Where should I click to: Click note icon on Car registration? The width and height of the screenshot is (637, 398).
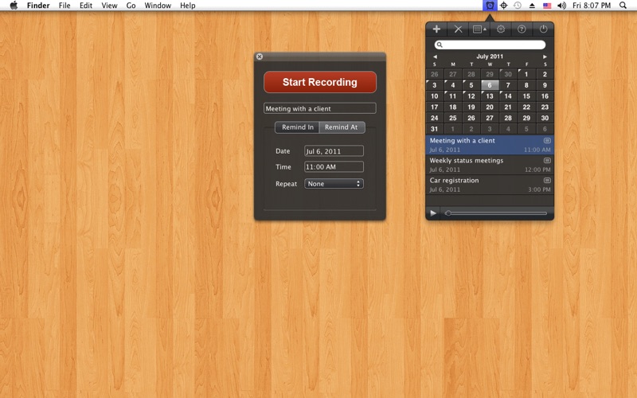(547, 181)
